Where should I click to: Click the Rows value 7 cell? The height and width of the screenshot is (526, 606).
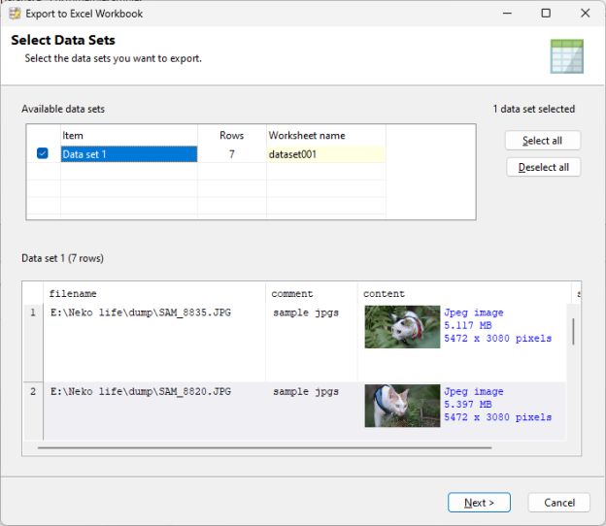tap(232, 154)
